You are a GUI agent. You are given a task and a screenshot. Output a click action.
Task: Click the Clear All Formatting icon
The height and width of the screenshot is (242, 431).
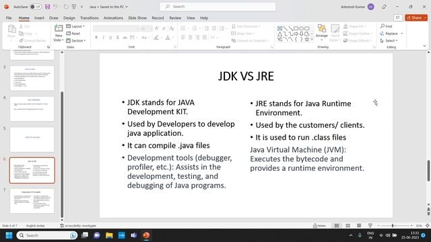[x=172, y=28]
